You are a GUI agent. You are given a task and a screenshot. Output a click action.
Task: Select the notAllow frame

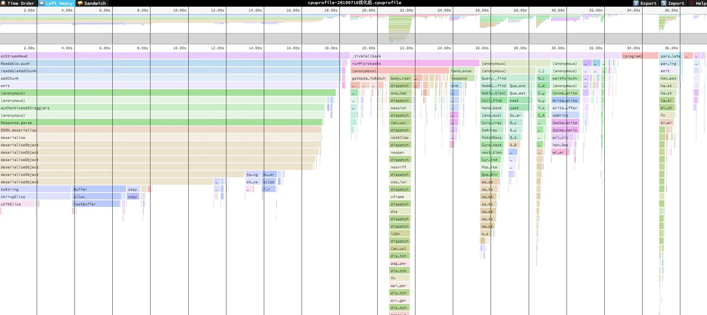(400, 137)
